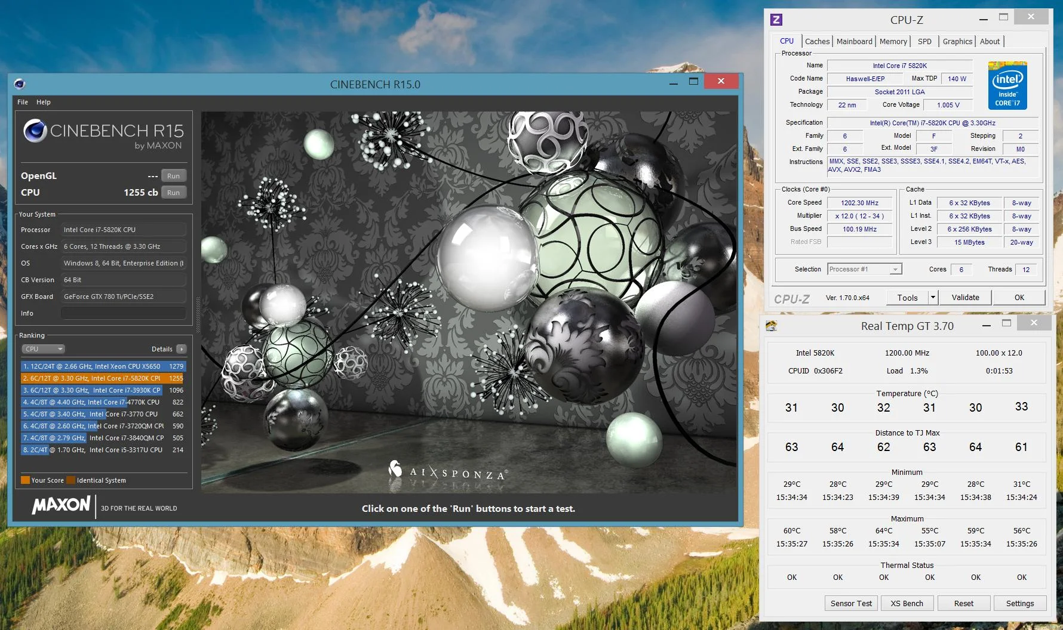Open the Details arrow in Ranking panel
The width and height of the screenshot is (1063, 630).
pos(182,349)
